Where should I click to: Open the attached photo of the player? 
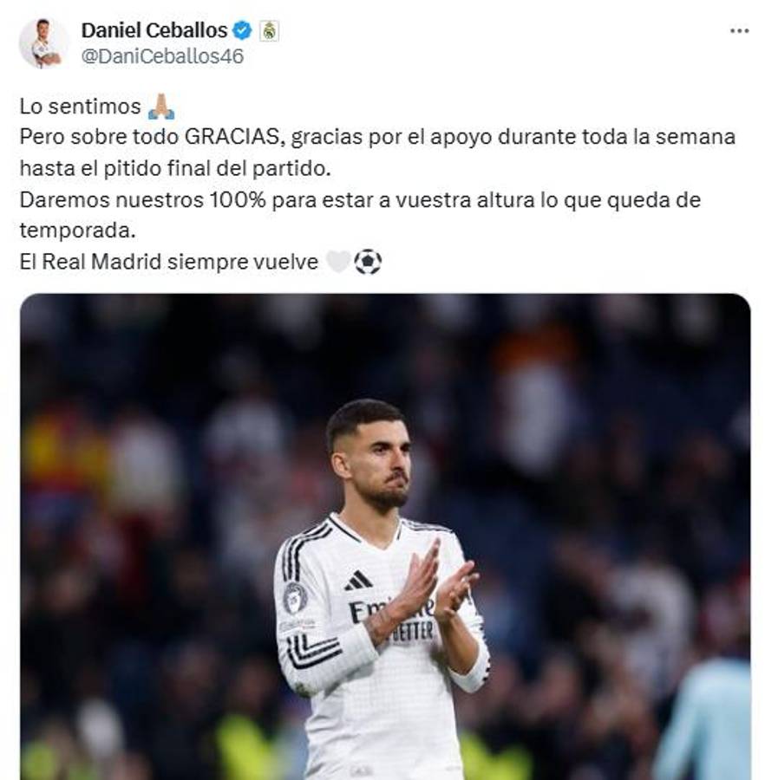point(385,536)
